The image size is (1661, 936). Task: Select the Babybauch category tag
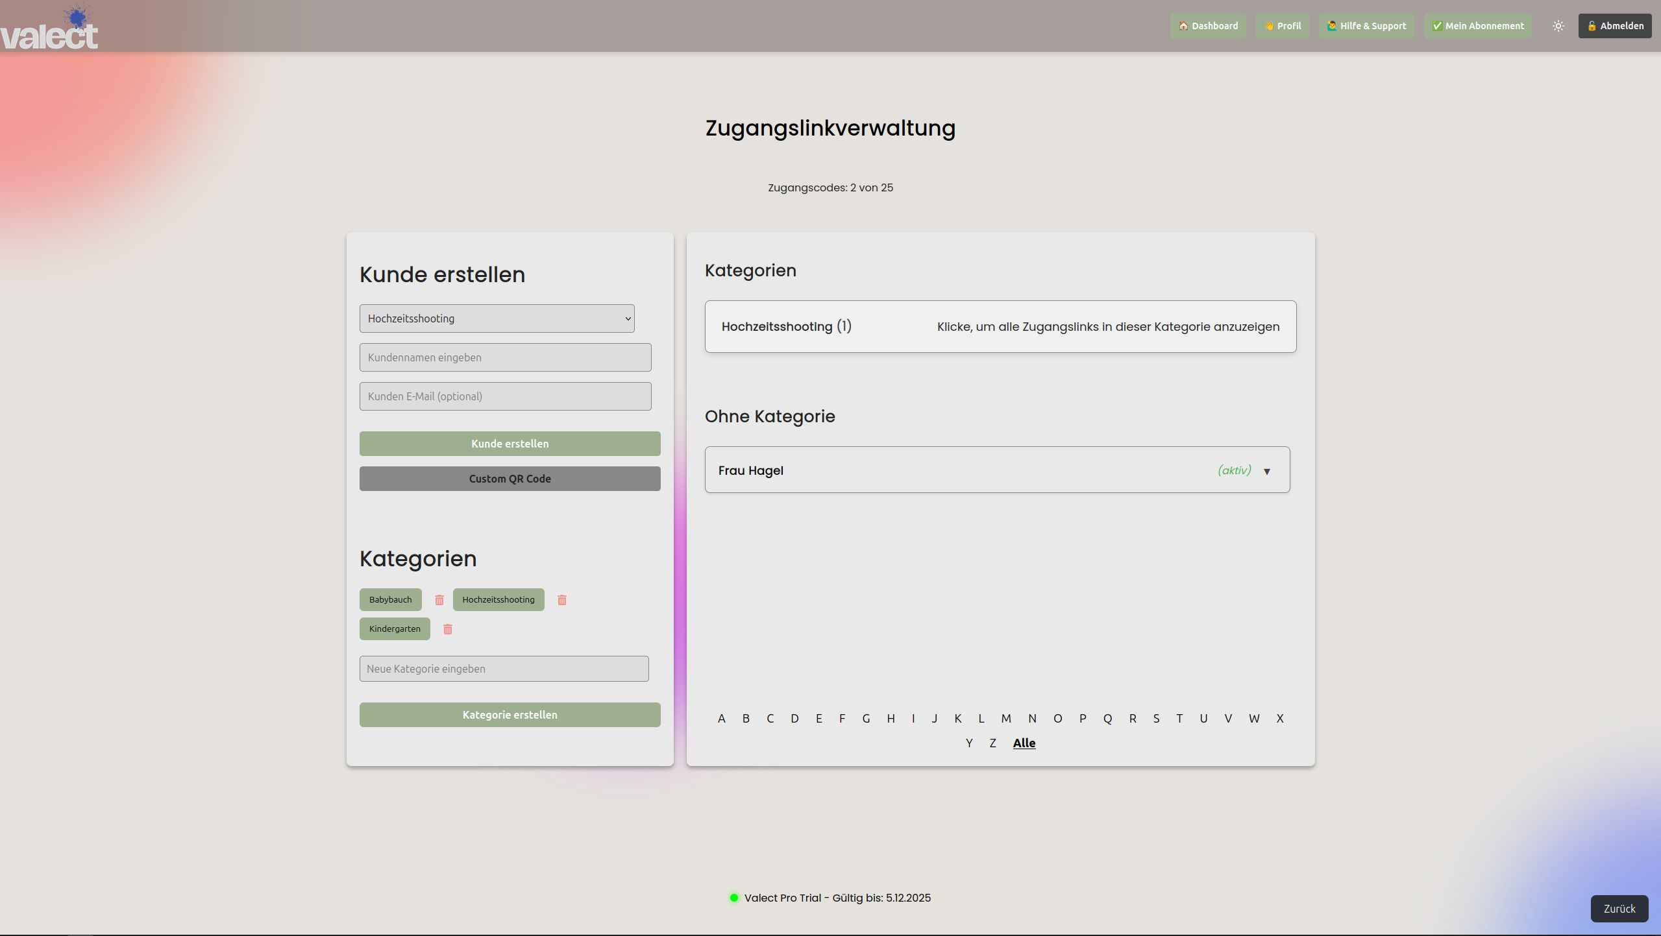tap(390, 600)
